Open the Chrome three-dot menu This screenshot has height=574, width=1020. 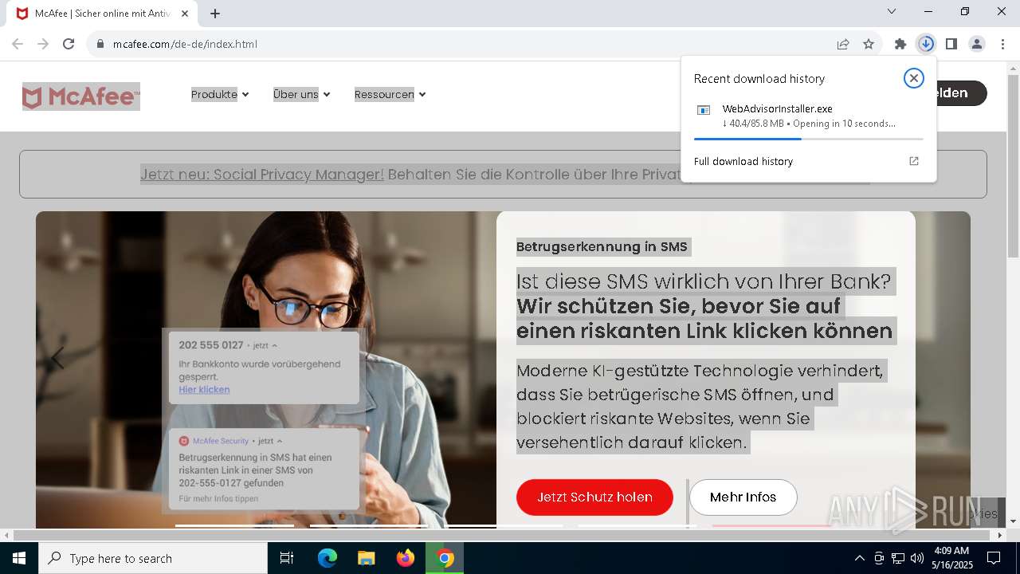point(1002,44)
